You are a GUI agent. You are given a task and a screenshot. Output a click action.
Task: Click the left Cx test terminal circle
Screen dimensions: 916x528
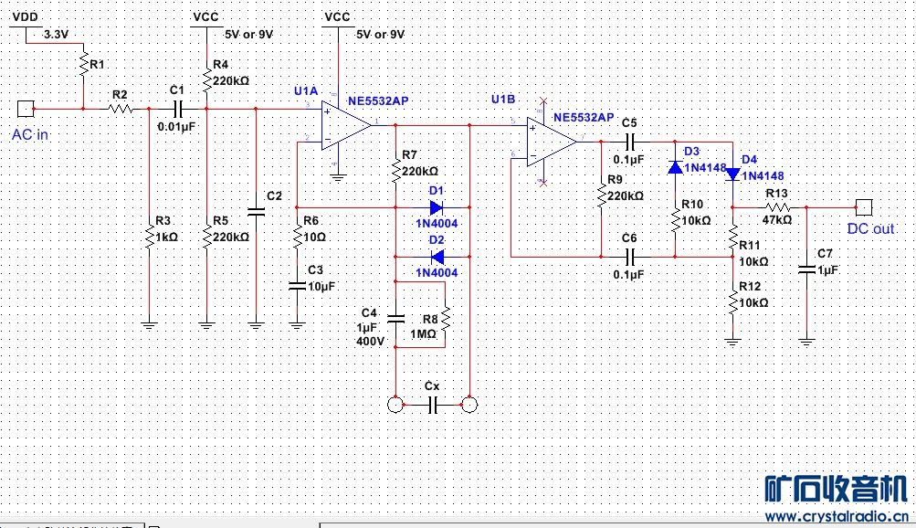[x=395, y=404]
